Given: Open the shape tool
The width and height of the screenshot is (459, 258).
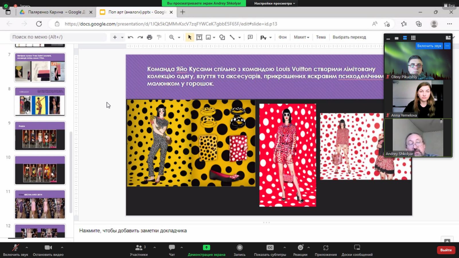Looking at the screenshot, I should [222, 37].
